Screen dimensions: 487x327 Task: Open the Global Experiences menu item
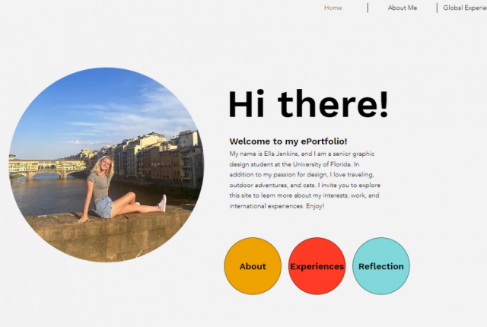(x=465, y=8)
